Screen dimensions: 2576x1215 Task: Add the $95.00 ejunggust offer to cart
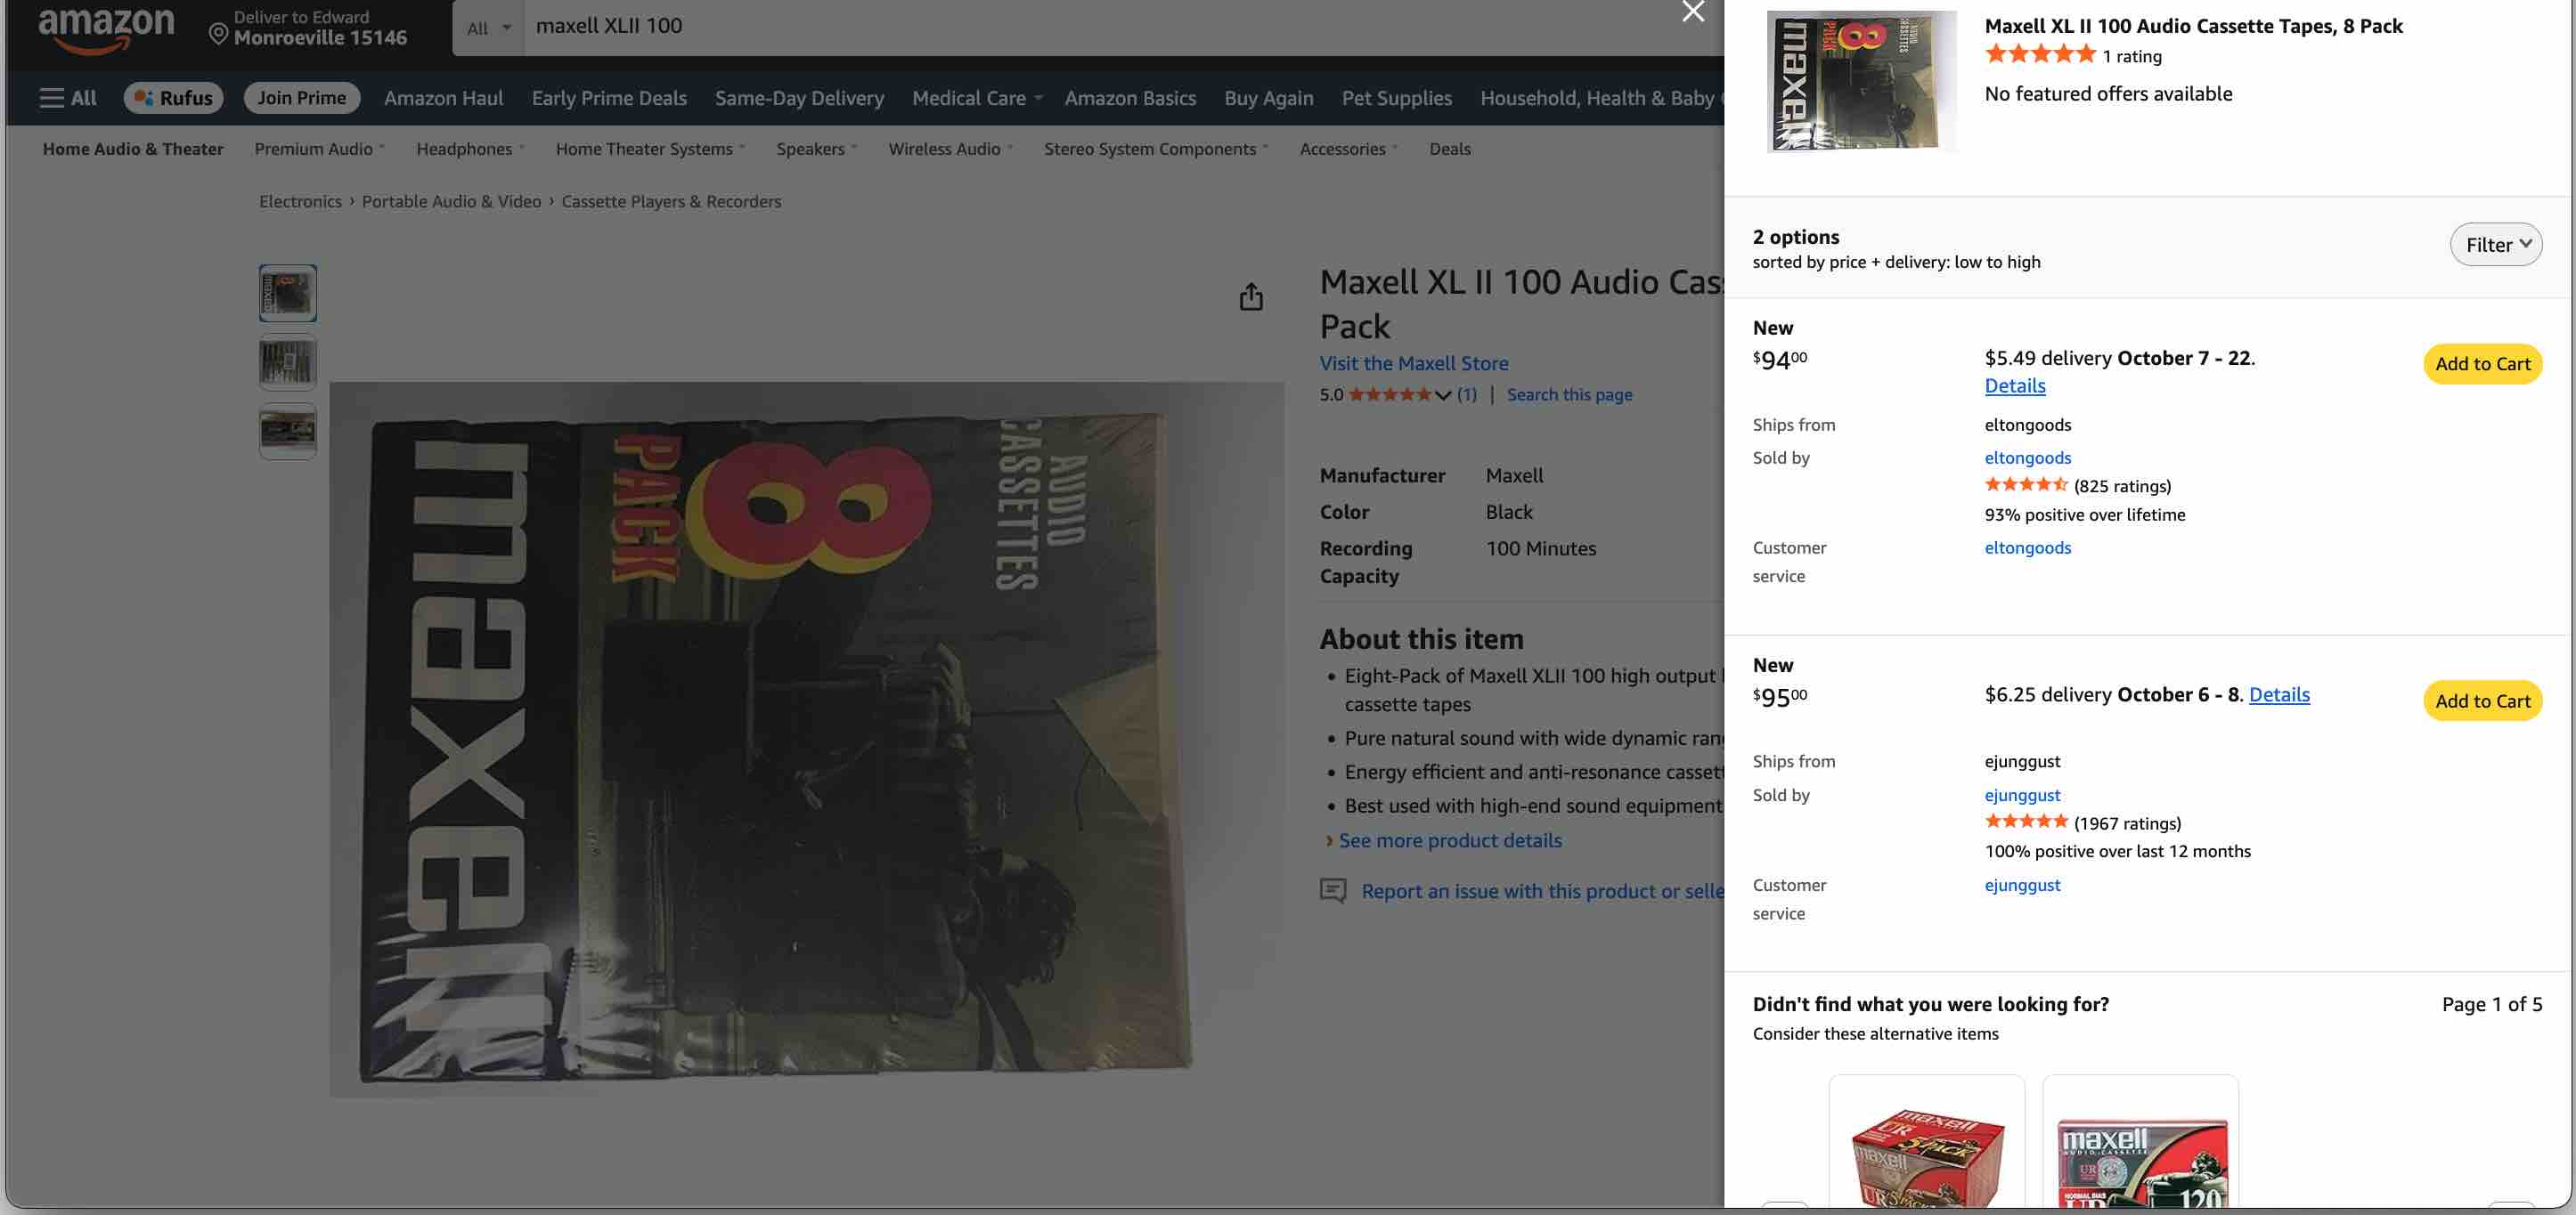(x=2482, y=701)
